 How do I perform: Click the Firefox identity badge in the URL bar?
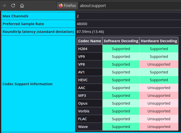[67, 6]
